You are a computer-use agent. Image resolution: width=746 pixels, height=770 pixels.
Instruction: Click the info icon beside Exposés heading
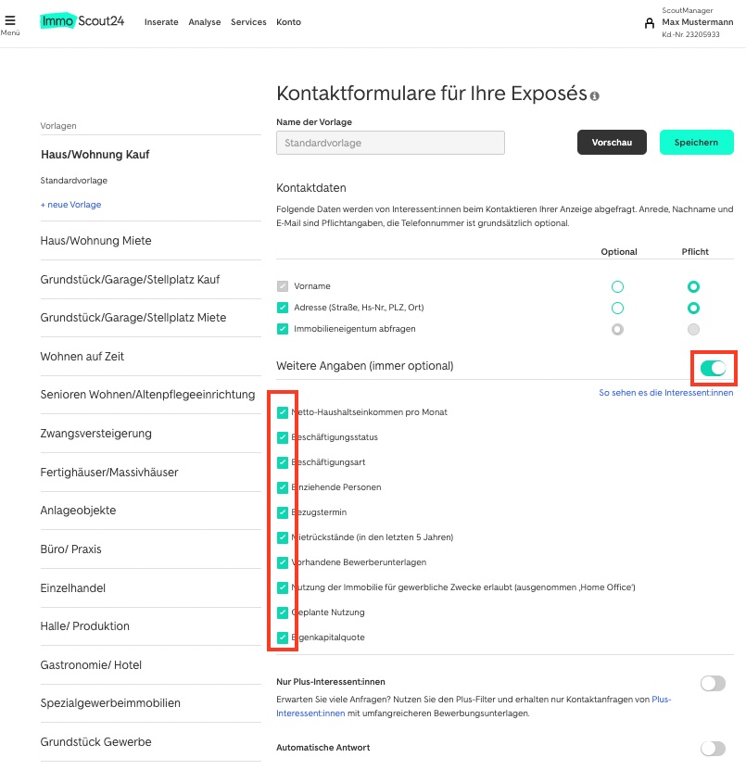594,95
